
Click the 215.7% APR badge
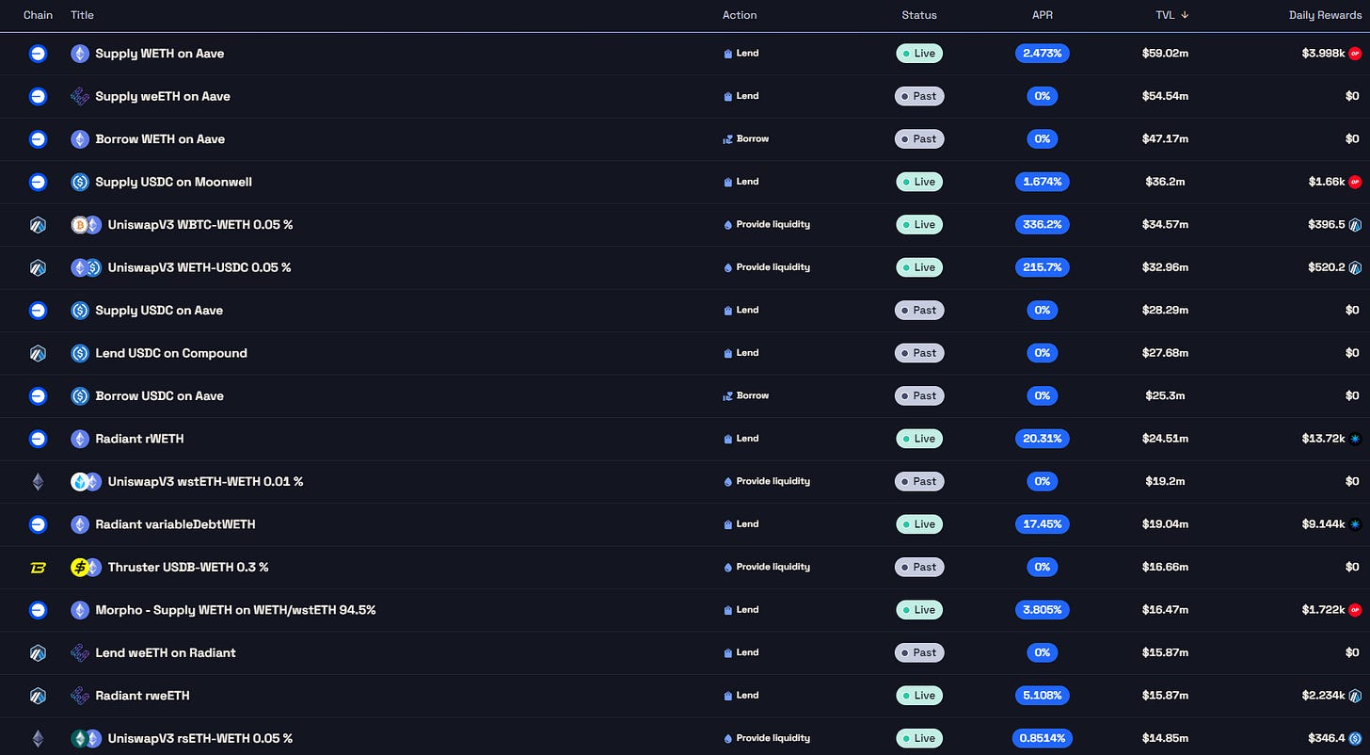(x=1043, y=267)
